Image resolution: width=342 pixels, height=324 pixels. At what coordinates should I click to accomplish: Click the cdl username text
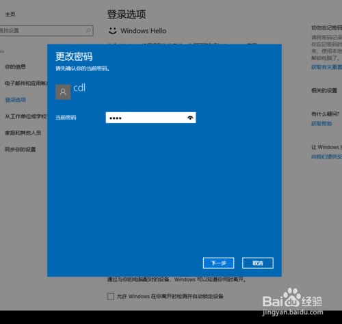pyautogui.click(x=79, y=87)
